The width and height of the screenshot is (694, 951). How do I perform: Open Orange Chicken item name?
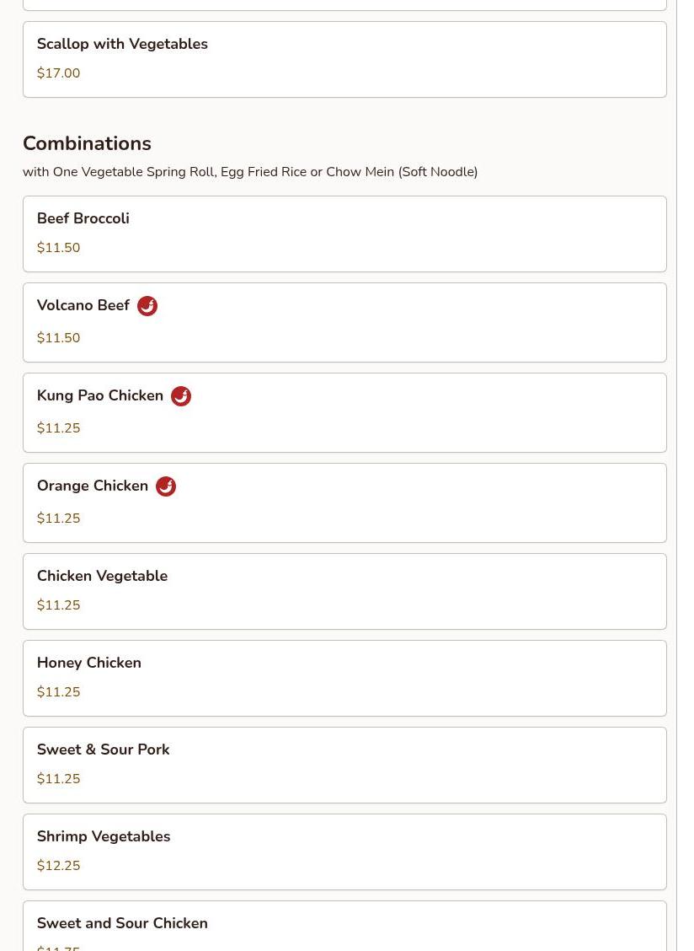tap(93, 486)
